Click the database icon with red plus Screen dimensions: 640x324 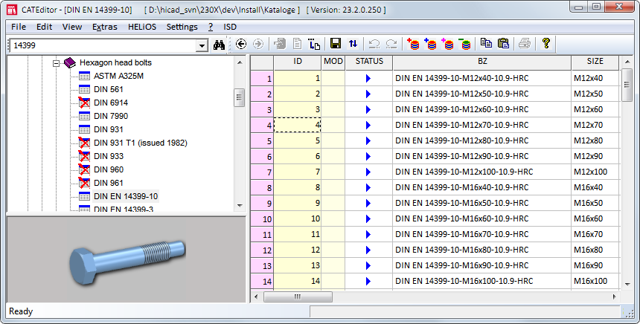[x=413, y=44]
